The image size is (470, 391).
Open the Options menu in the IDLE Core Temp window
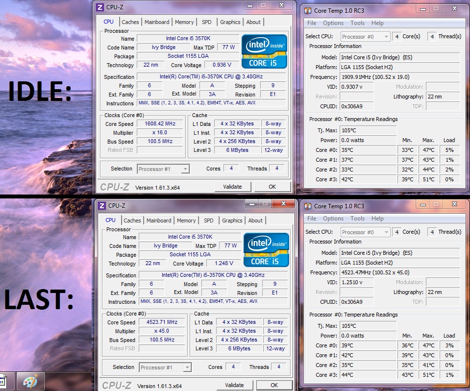point(333,23)
